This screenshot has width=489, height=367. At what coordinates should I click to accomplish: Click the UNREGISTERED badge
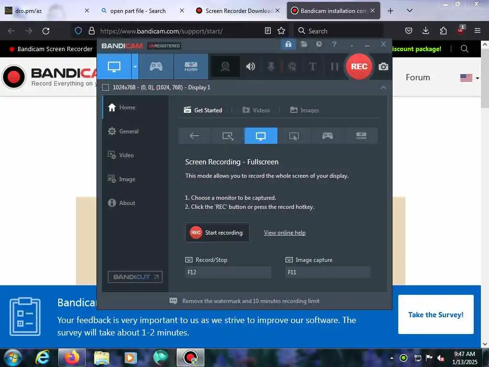coord(164,46)
